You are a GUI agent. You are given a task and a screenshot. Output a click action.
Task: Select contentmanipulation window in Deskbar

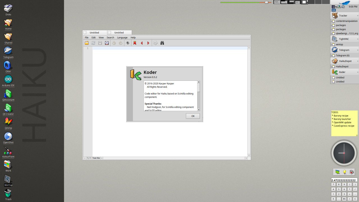tap(345, 21)
